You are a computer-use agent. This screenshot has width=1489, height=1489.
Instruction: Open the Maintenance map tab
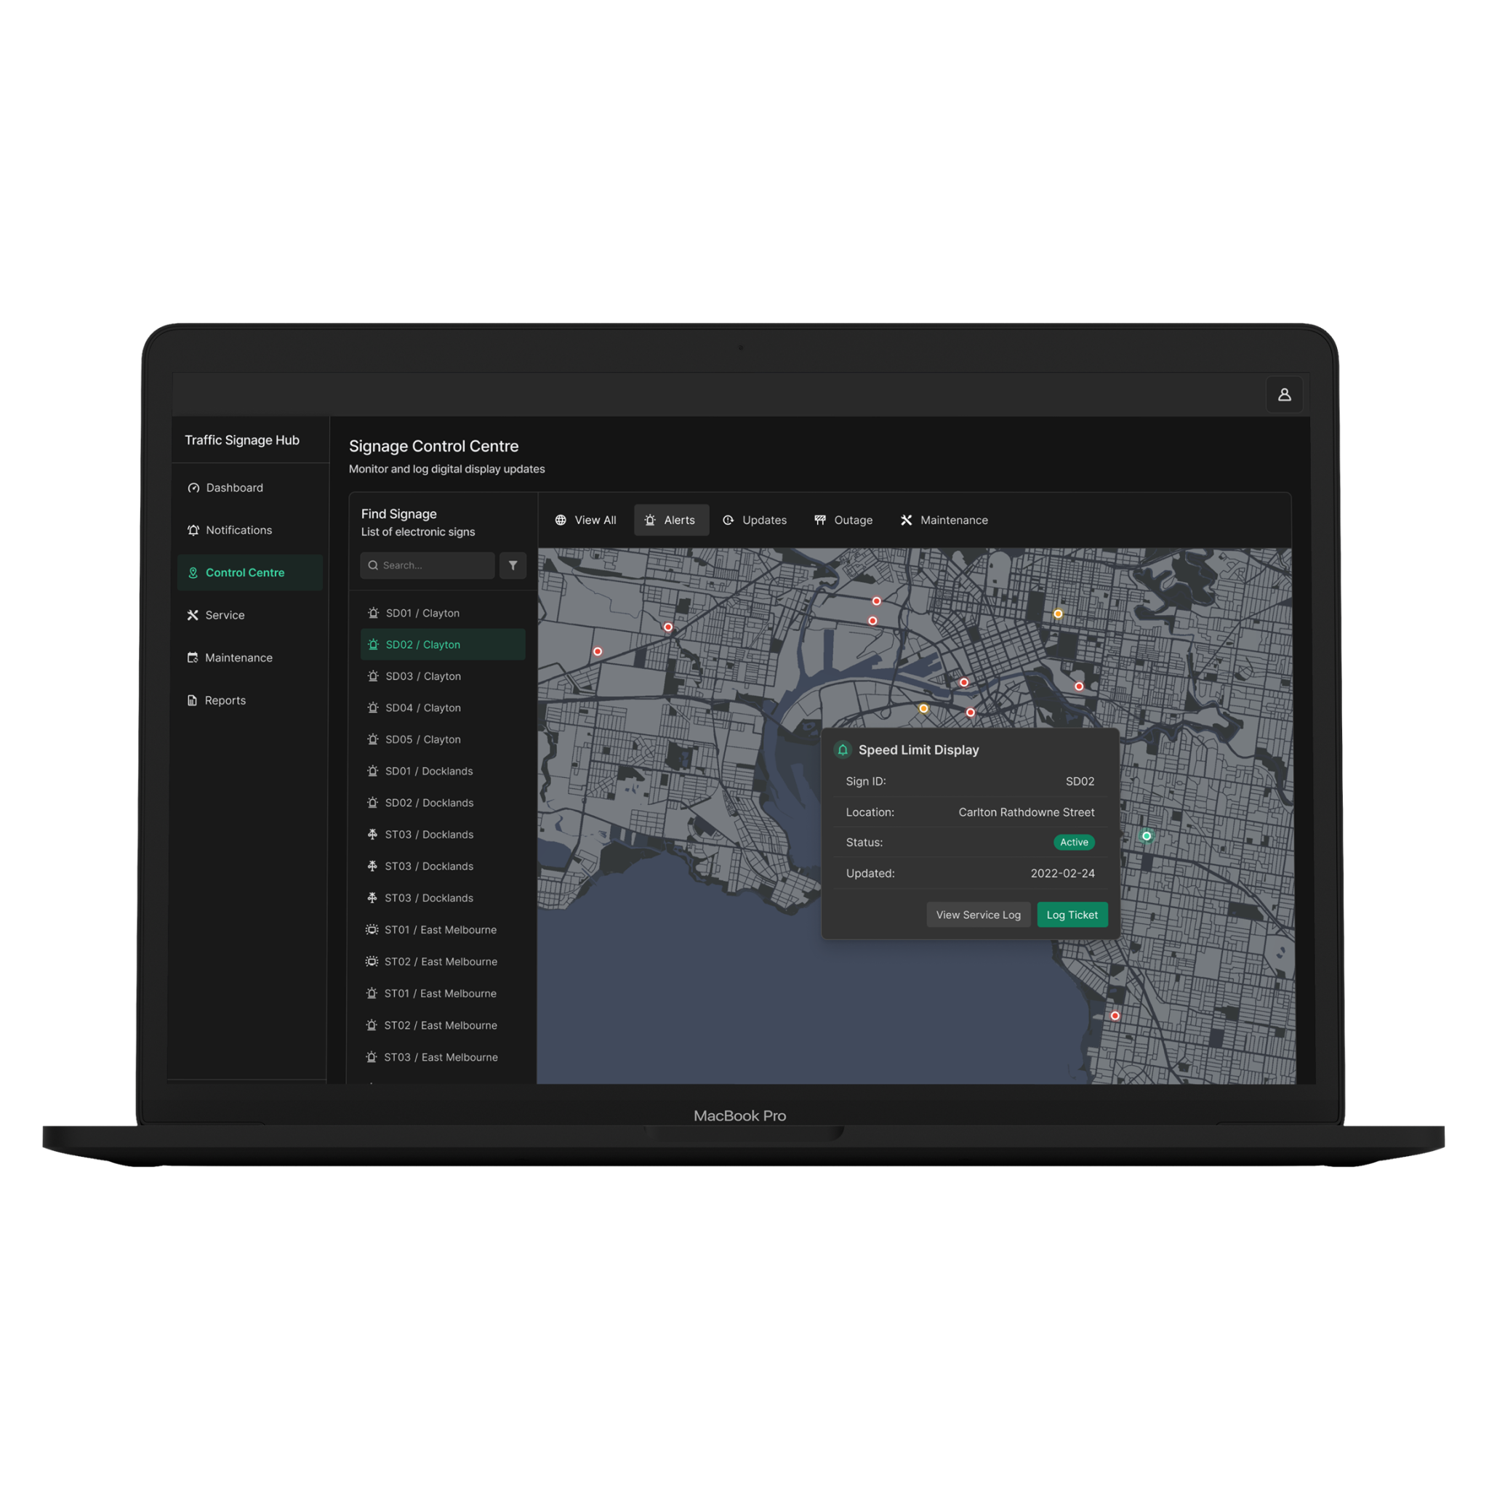[944, 521]
